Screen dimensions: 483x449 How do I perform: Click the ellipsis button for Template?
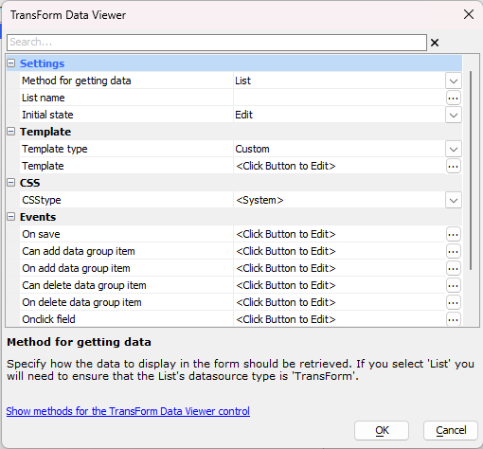[454, 166]
